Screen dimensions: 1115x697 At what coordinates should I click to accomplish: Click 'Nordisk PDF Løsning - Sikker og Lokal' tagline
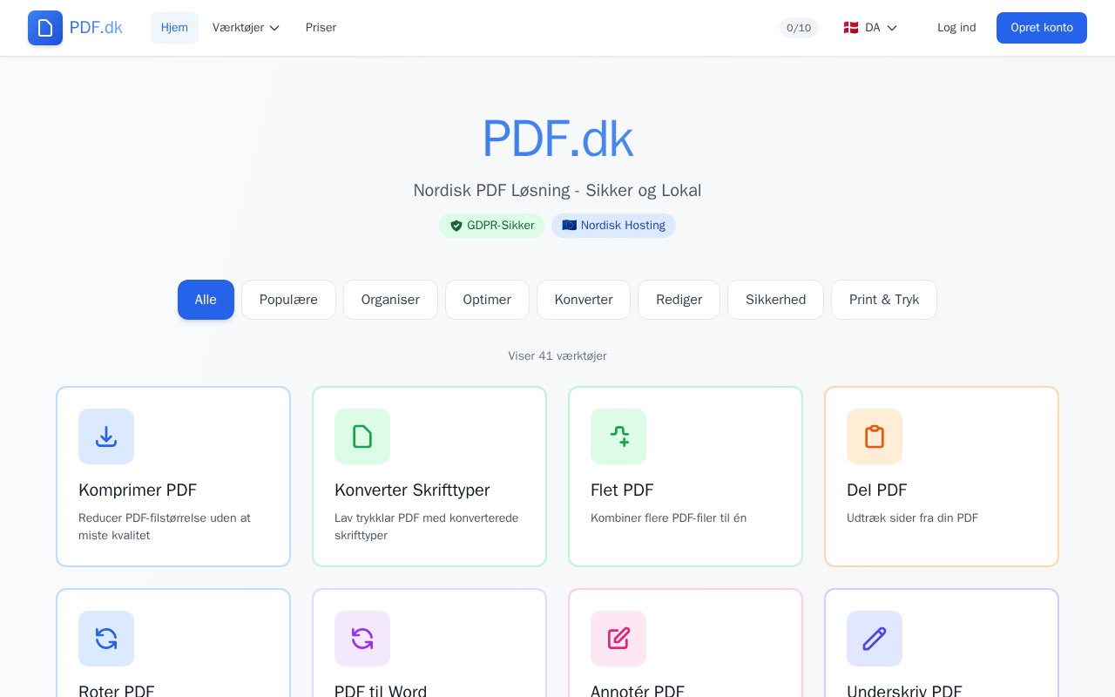(557, 191)
